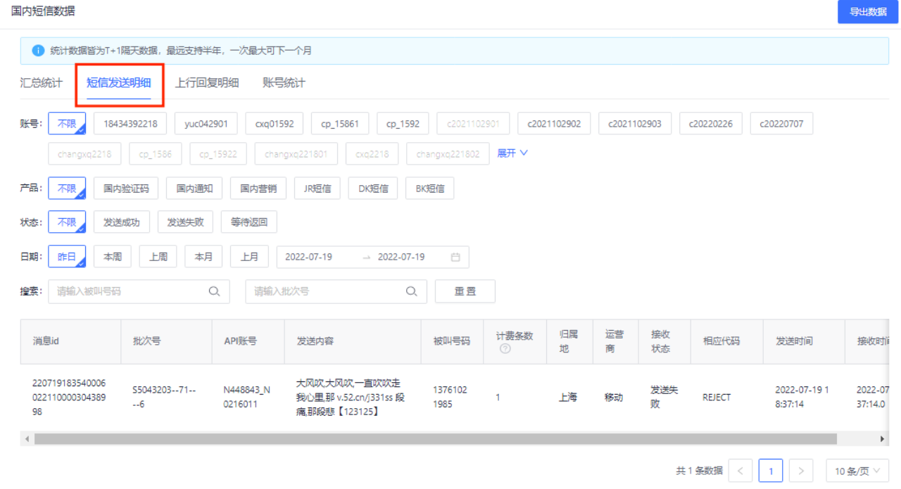Click the 上海 location cell
Screen dimensions: 901x489
click(x=568, y=398)
